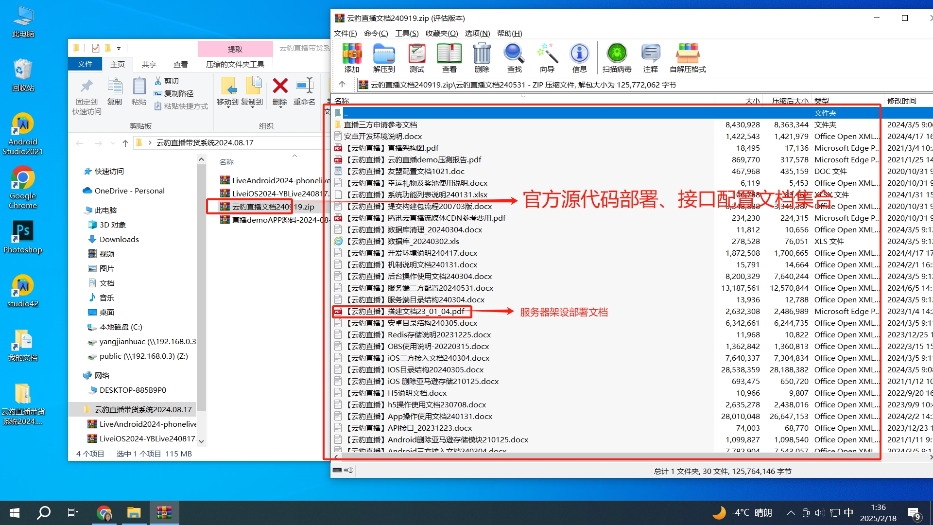Viewport: 933px width, 525px height.
Task: Click File Explorer icon in the taskbar
Action: [x=134, y=512]
